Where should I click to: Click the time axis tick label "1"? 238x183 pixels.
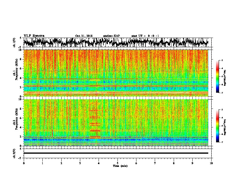click(x=42, y=163)
